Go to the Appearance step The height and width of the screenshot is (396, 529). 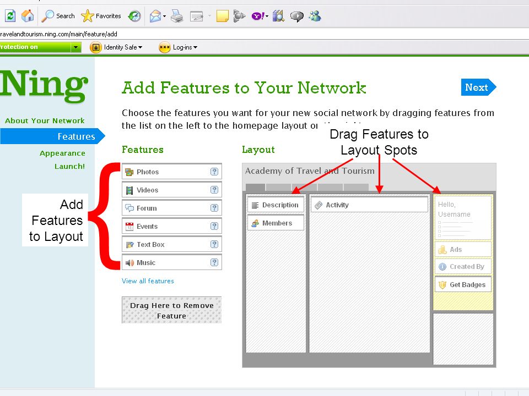(62, 153)
